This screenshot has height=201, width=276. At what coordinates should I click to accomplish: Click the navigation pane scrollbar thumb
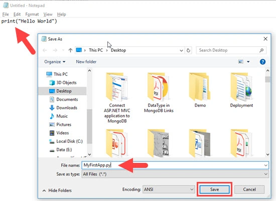click(89, 126)
